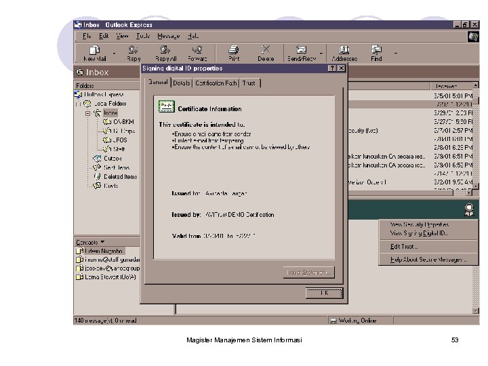
Task: Click message list scroll up arrow
Action: (x=476, y=85)
